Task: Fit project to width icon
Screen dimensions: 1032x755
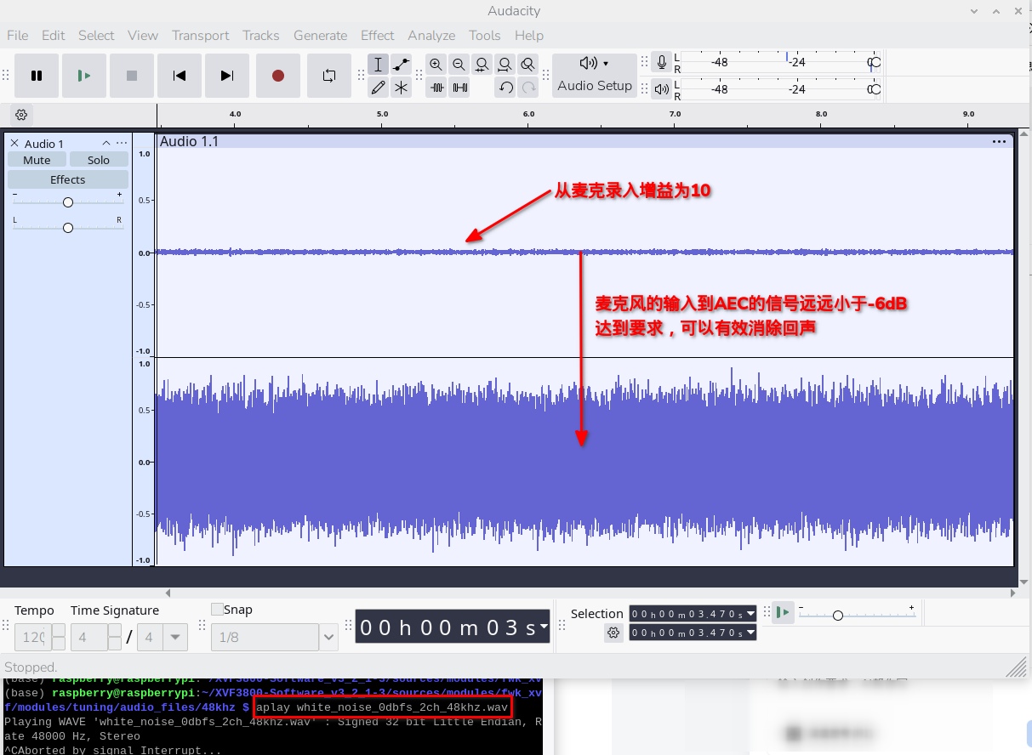Action: pyautogui.click(x=505, y=65)
